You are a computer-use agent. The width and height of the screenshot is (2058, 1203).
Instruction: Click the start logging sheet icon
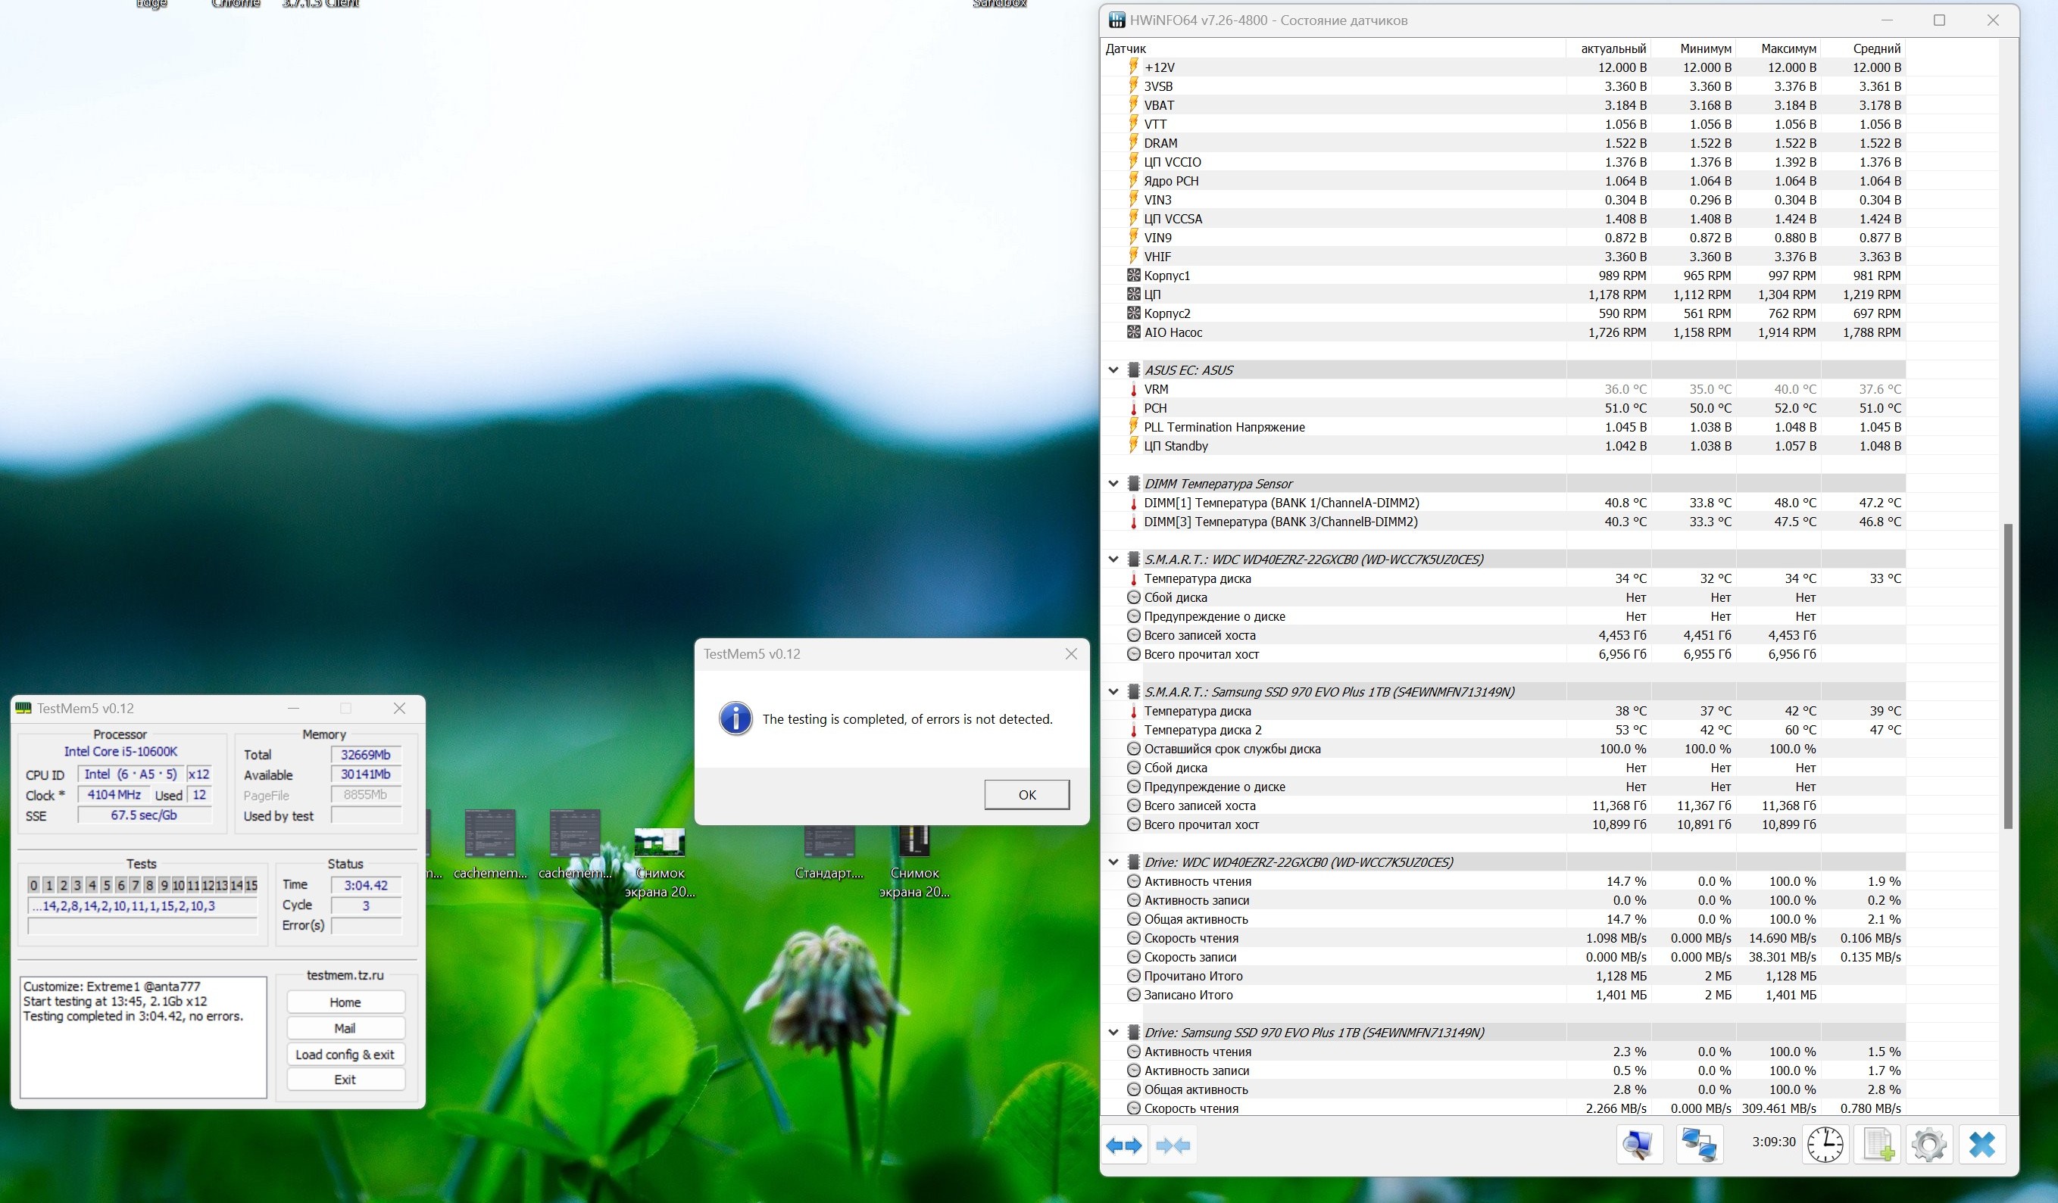[1877, 1144]
